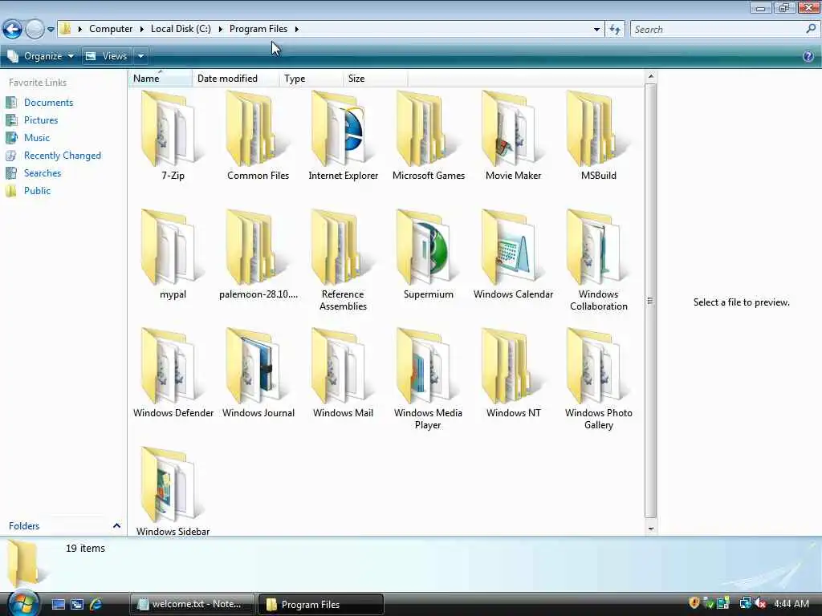The height and width of the screenshot is (616, 822).
Task: Select the Windows Defender folder
Action: point(173,373)
